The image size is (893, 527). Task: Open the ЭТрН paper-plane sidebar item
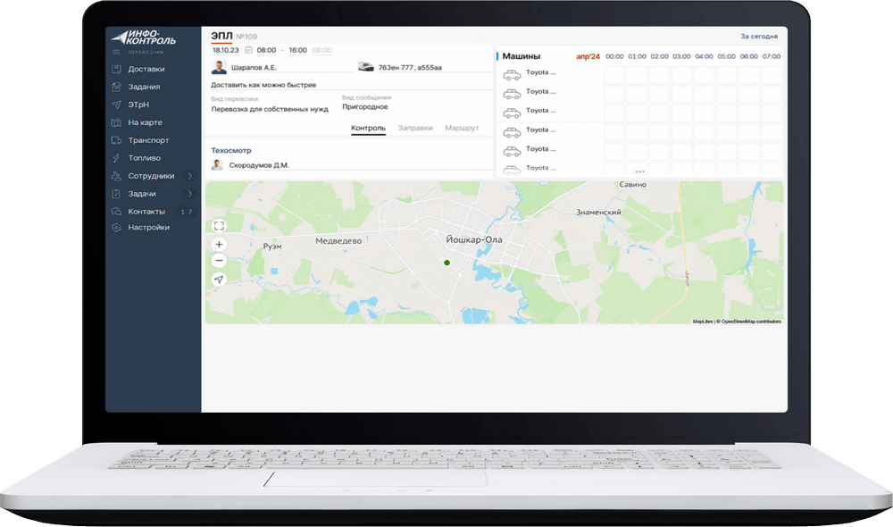140,105
